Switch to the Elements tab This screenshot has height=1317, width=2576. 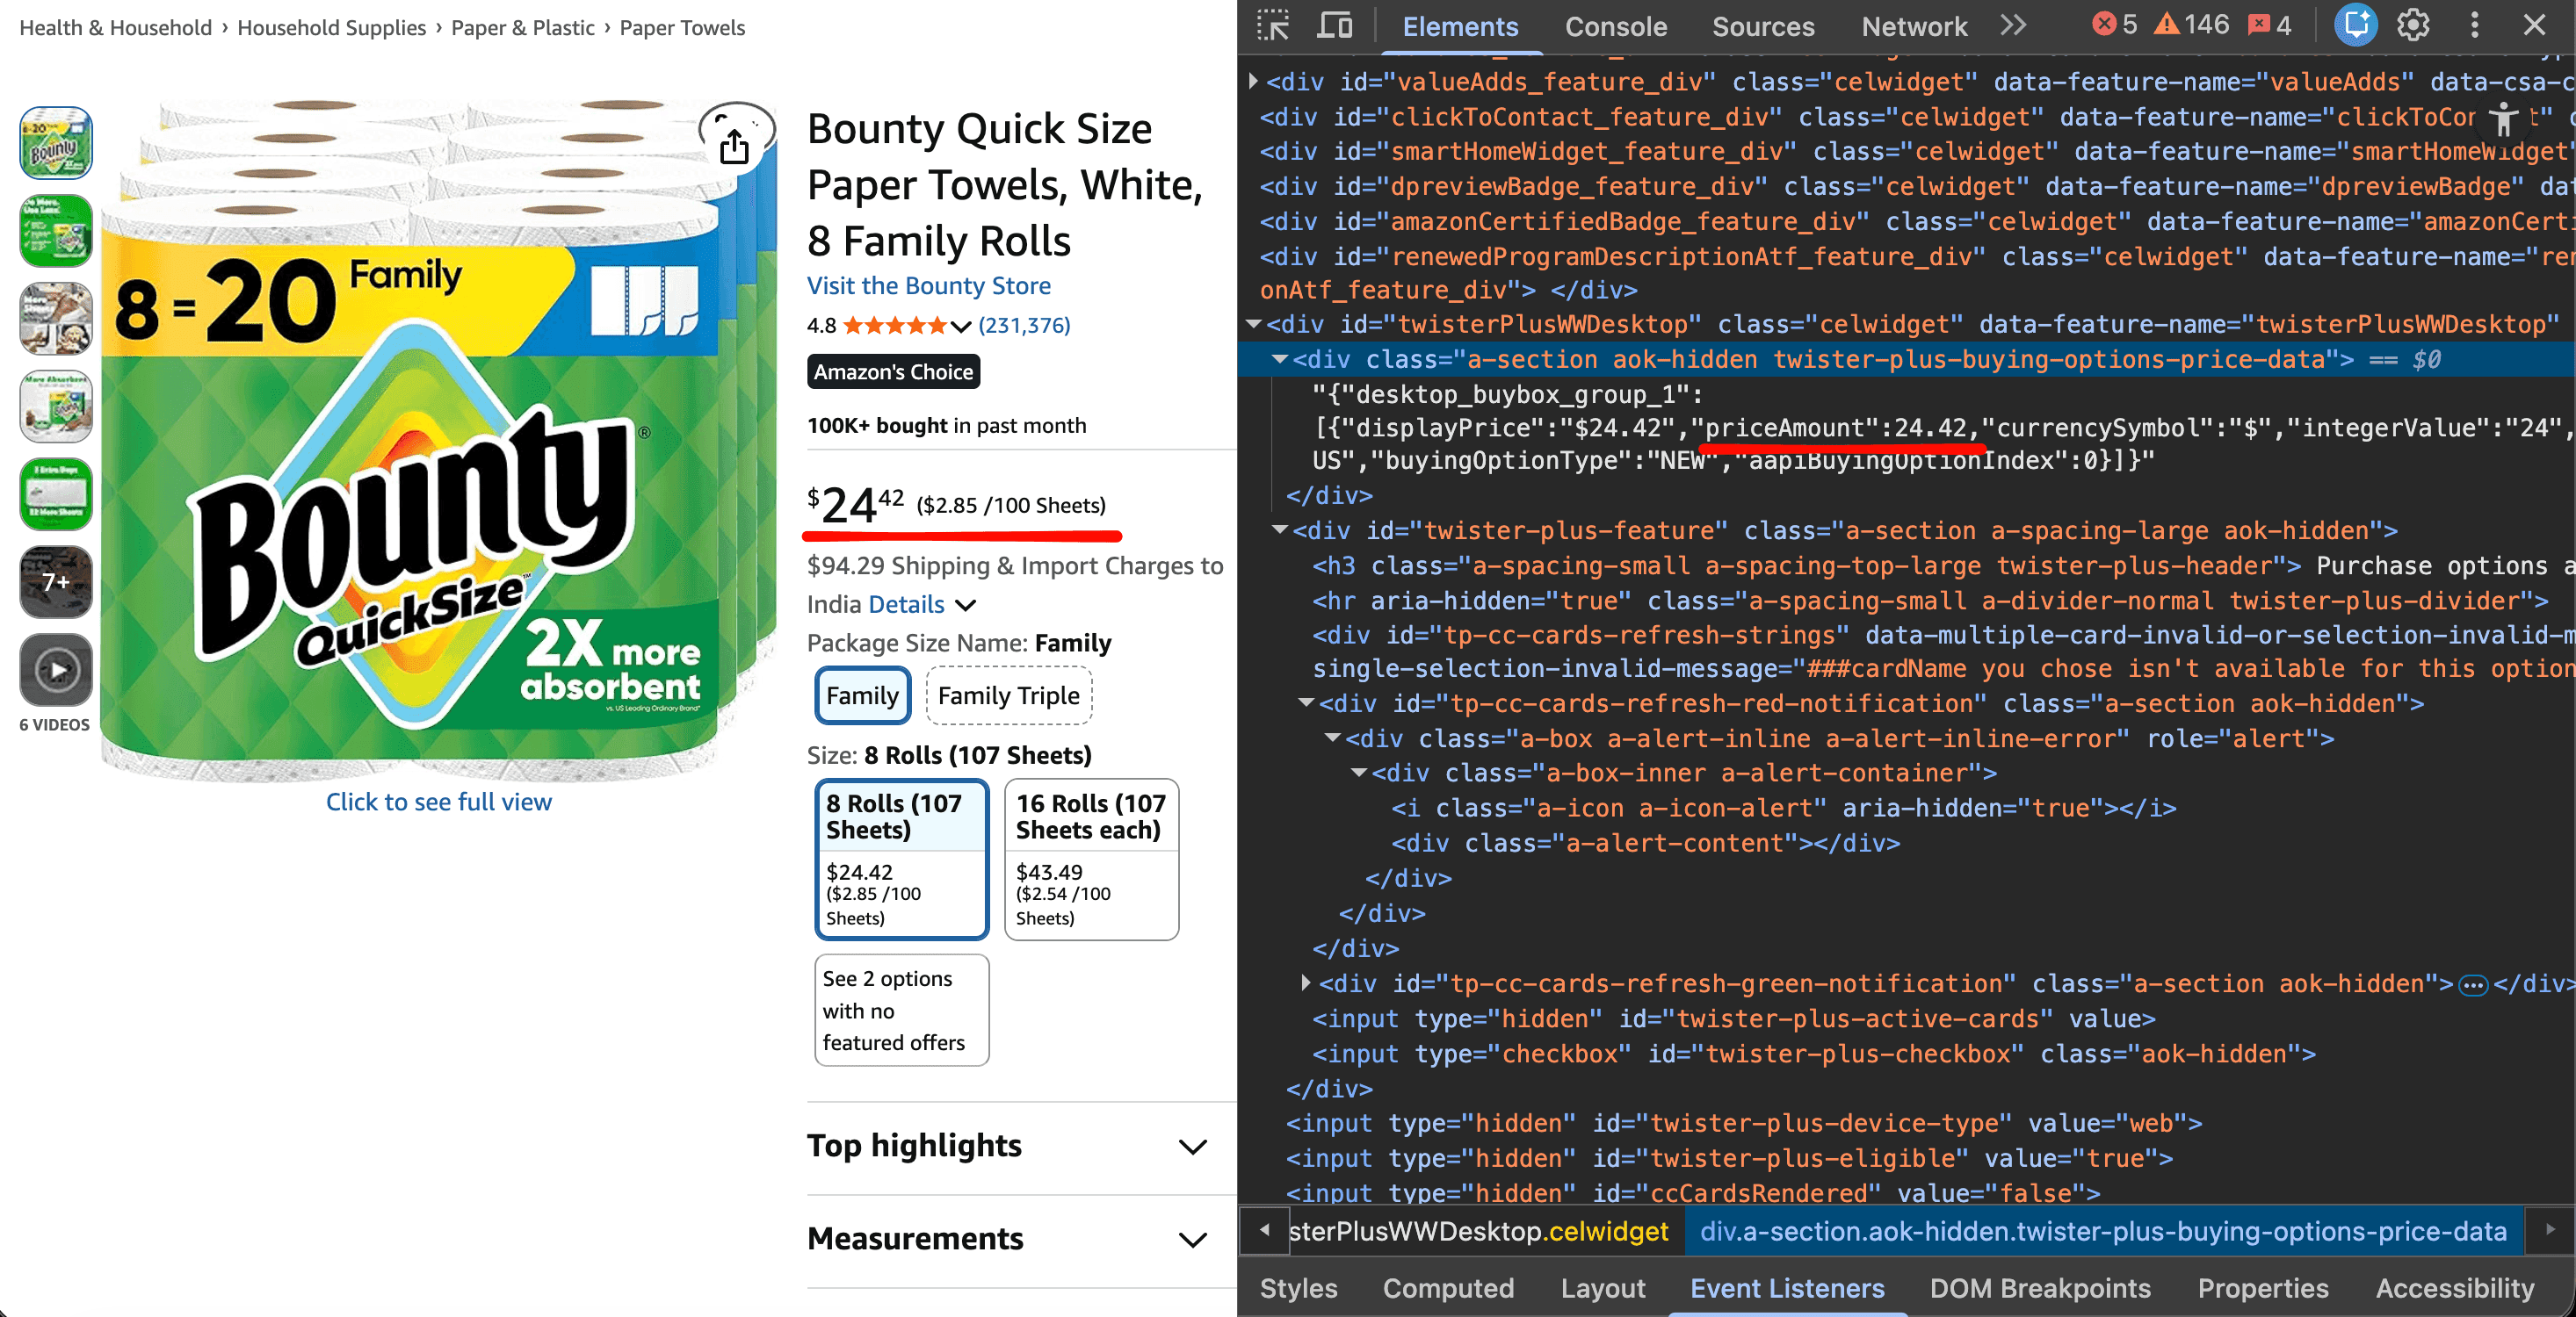point(1460,27)
